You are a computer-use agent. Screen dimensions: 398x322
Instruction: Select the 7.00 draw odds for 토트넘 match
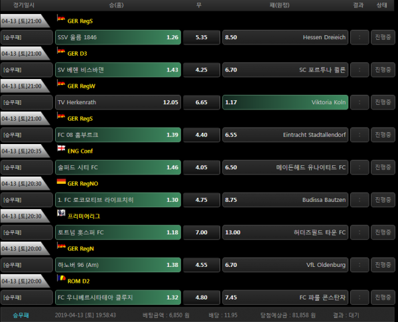[202, 232]
